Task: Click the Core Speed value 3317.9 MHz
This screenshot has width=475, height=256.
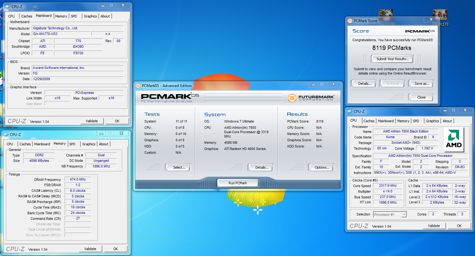Action: click(388, 186)
